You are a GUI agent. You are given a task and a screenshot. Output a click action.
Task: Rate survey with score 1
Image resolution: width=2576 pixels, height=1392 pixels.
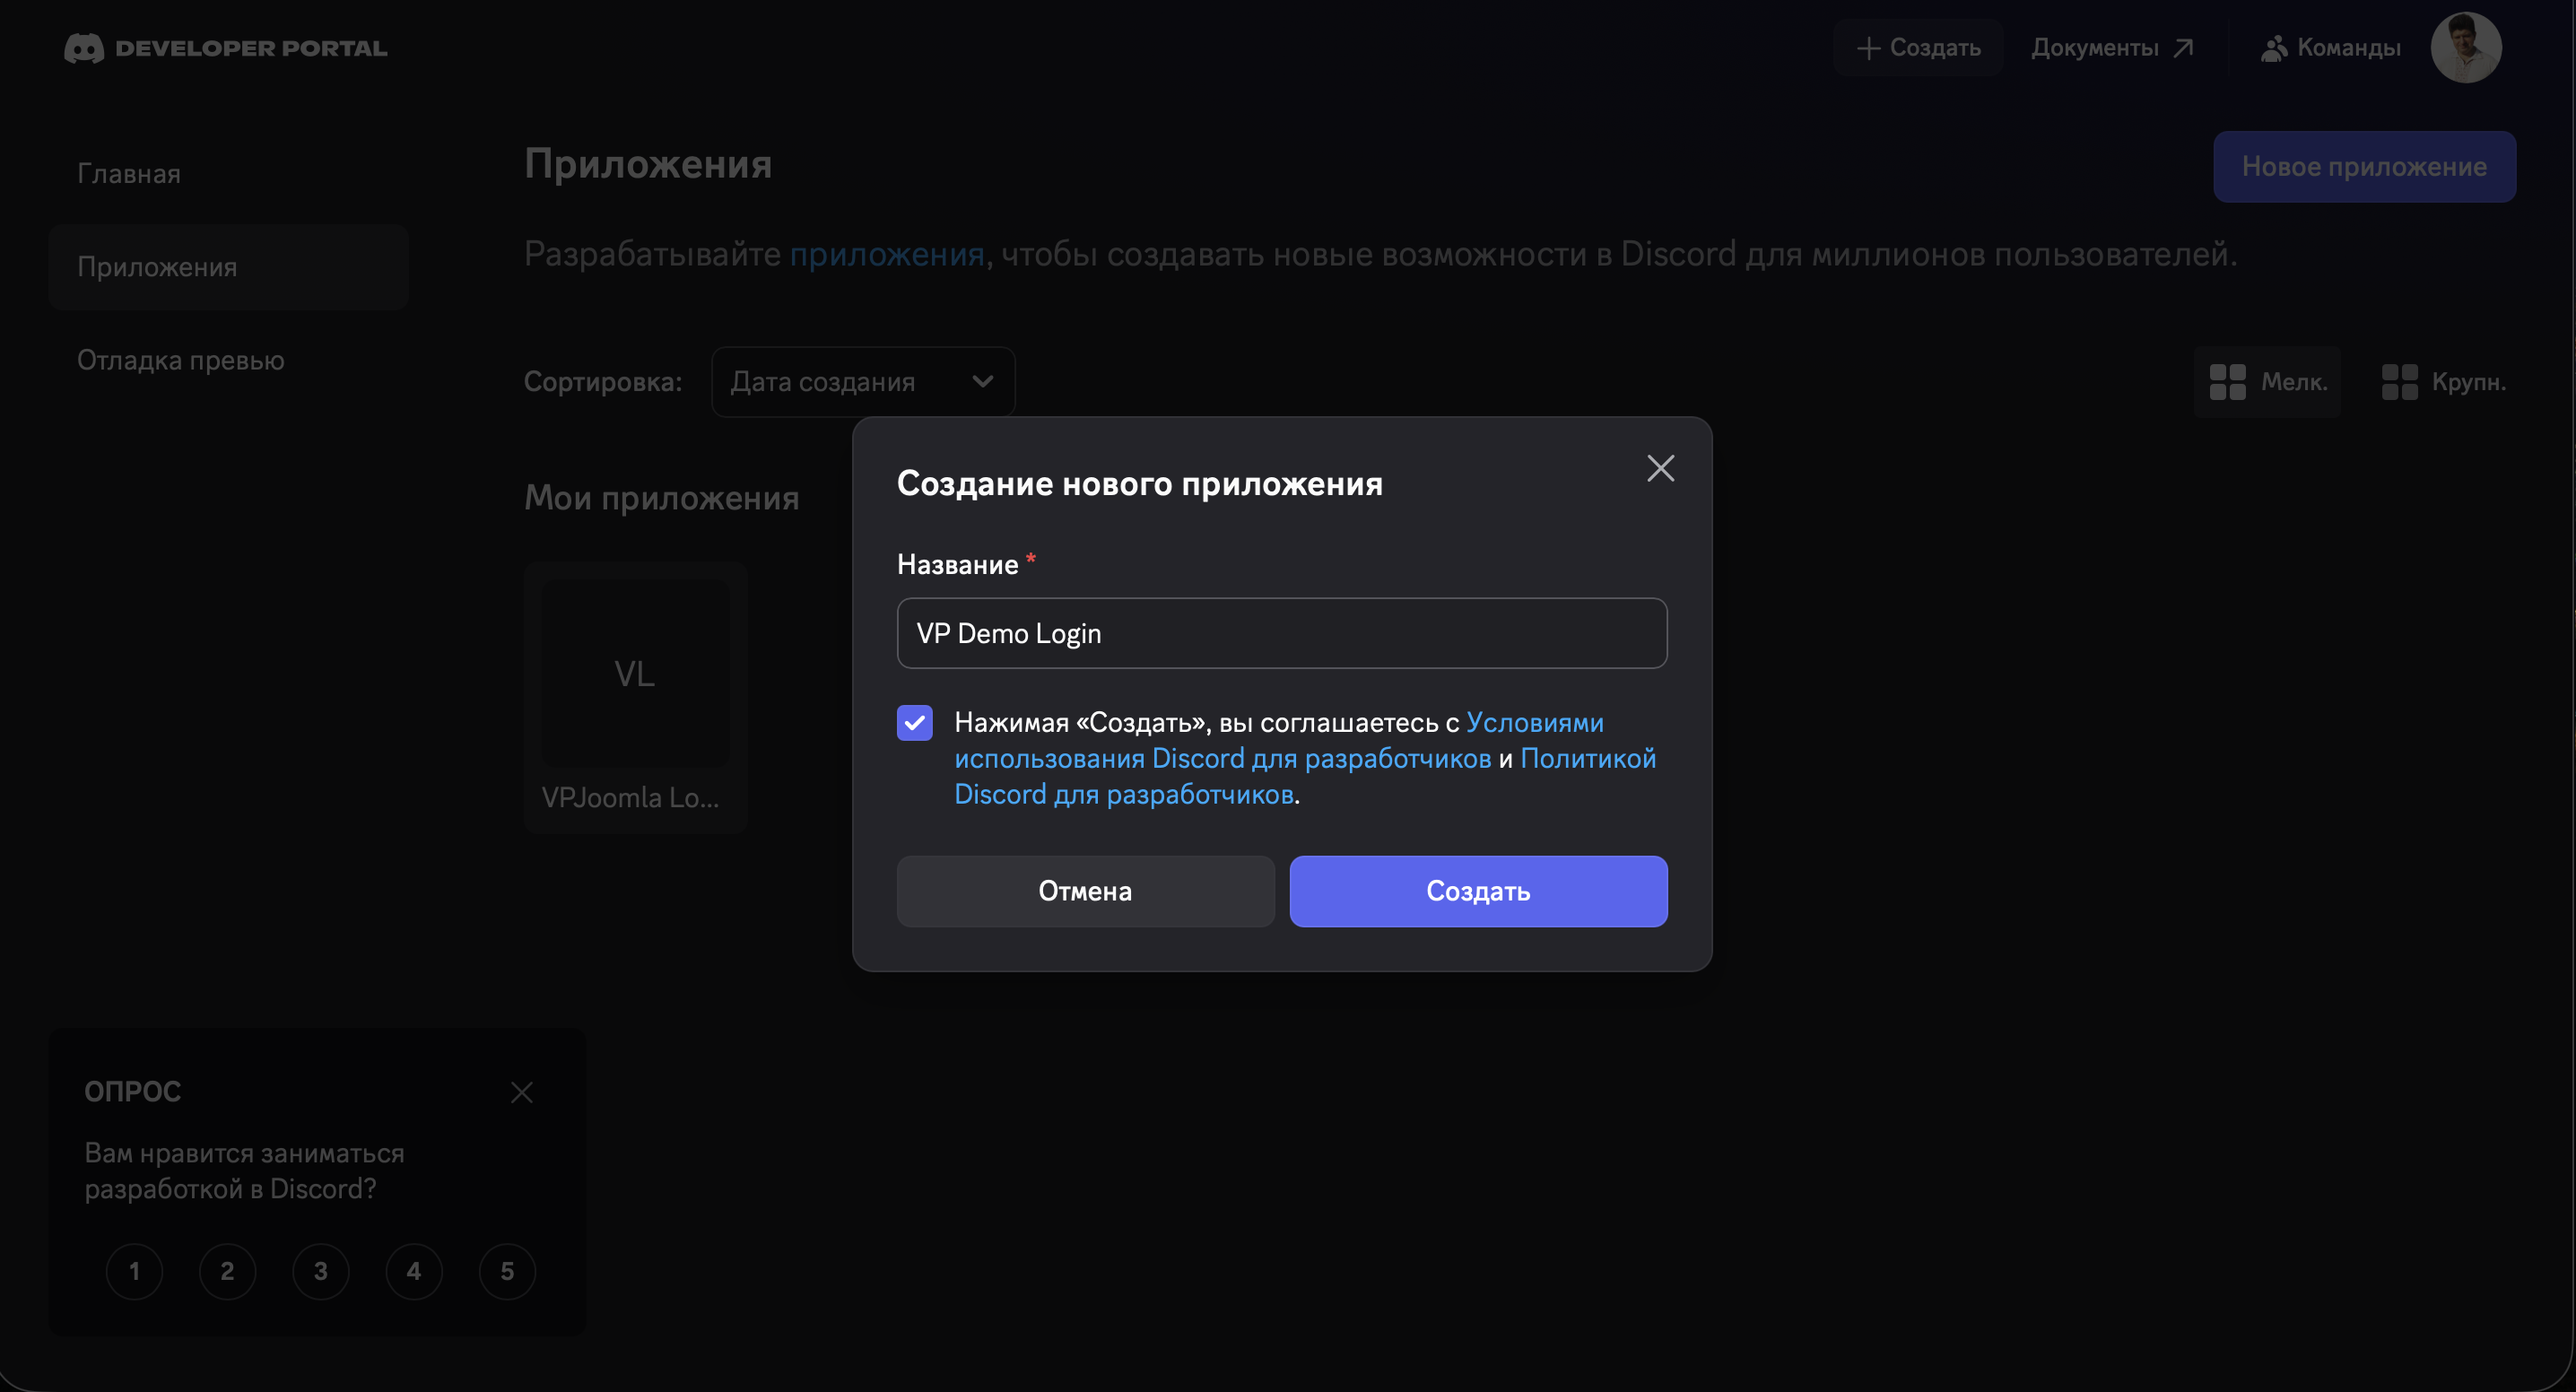tap(134, 1271)
